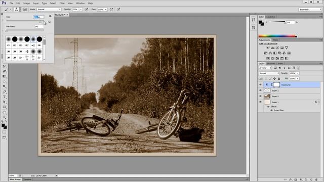Add Exposure adjustment
The width and height of the screenshot is (324, 182).
pyautogui.click(x=282, y=48)
